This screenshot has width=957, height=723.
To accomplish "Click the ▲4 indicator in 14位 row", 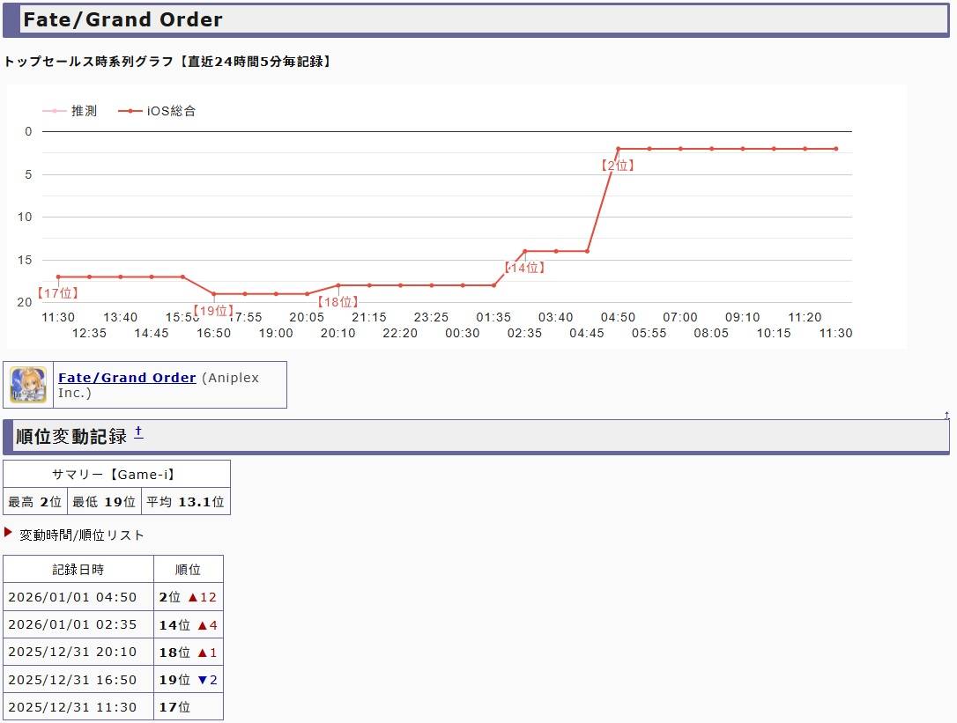I will [207, 625].
